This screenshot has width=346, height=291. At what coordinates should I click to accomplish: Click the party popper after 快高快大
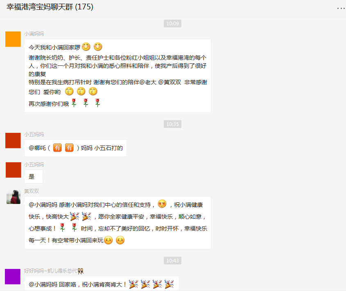tap(75, 216)
